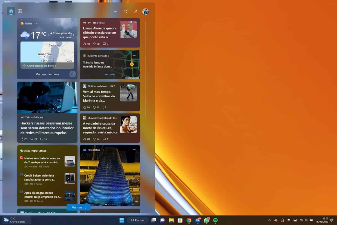Dislike the Hackers russos article
The height and width of the screenshot is (225, 337).
pos(32,139)
